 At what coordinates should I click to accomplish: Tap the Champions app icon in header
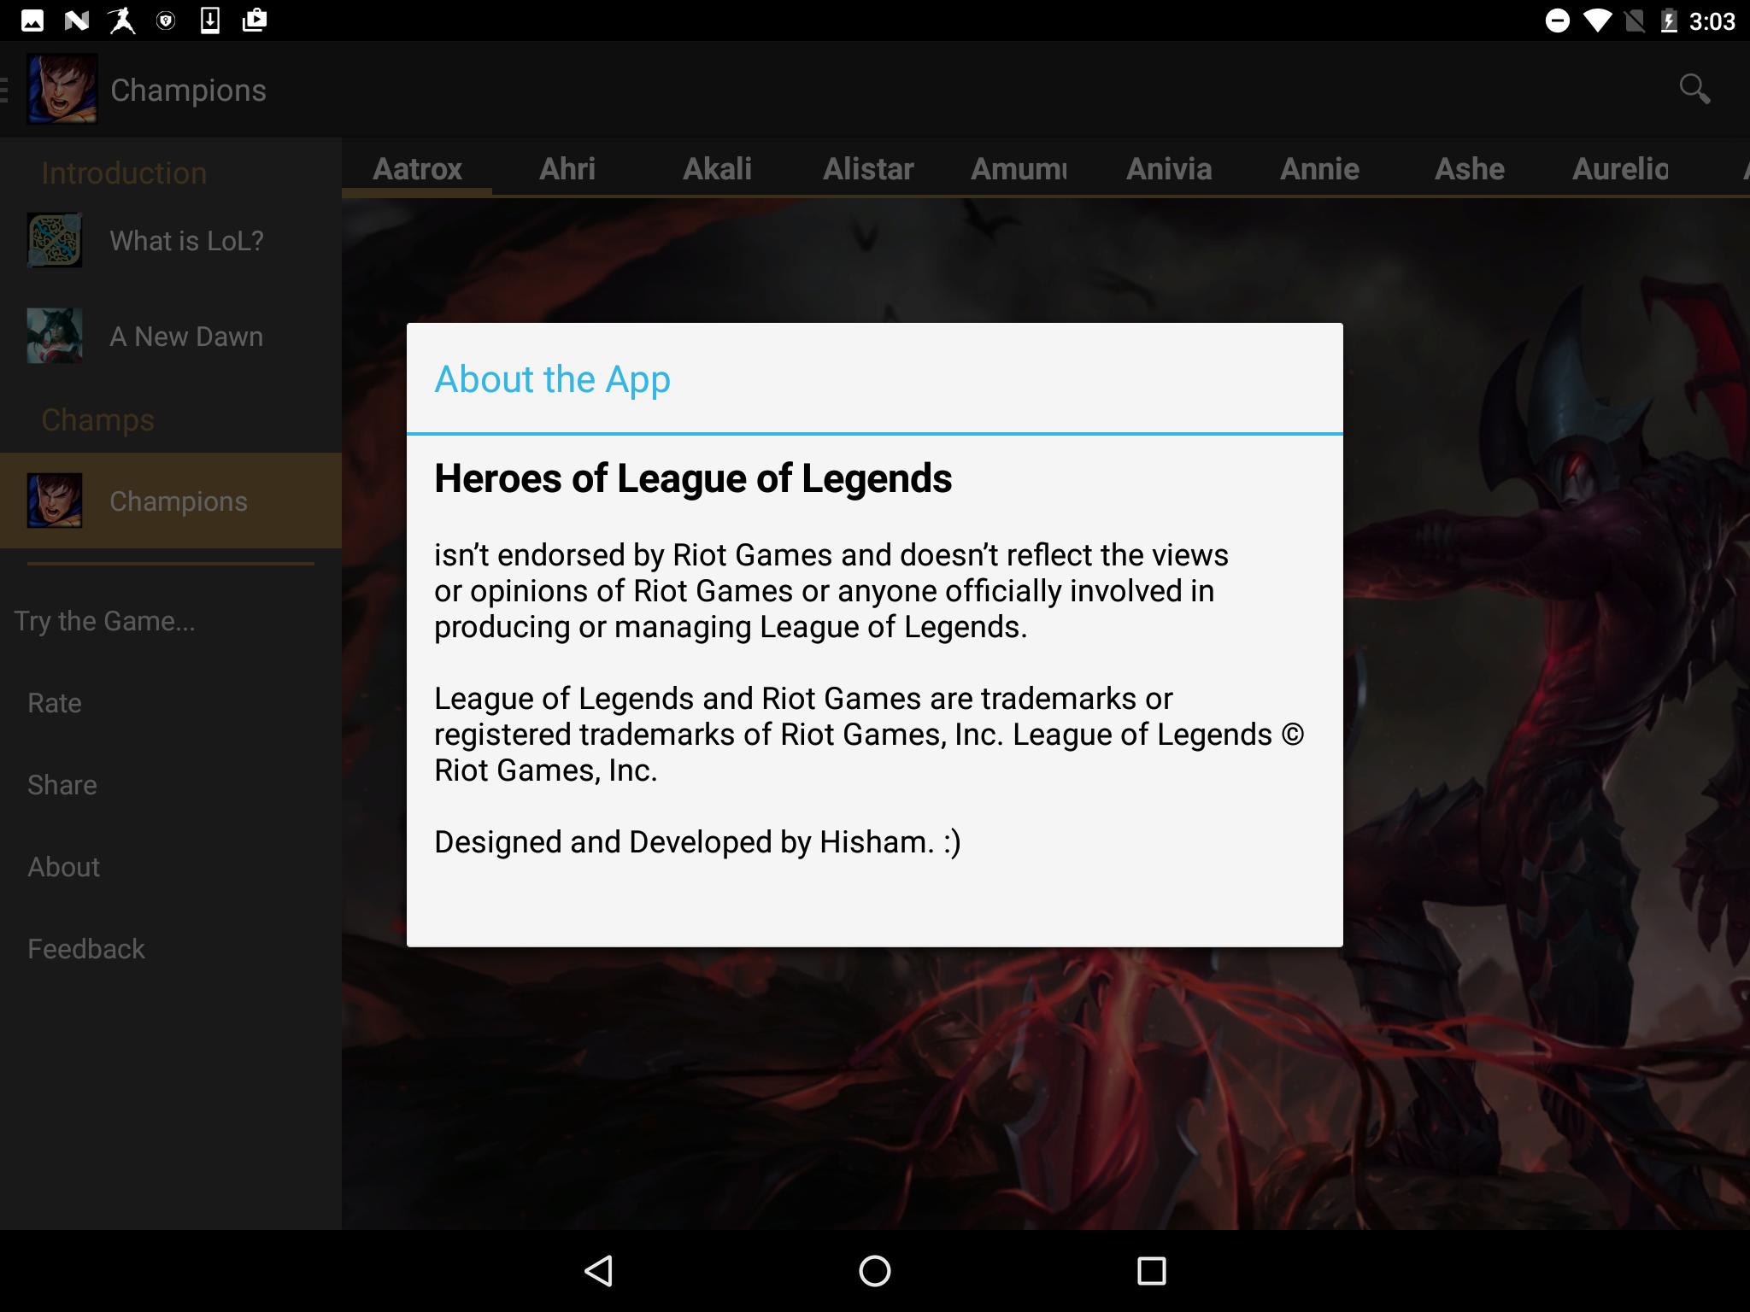coord(62,89)
